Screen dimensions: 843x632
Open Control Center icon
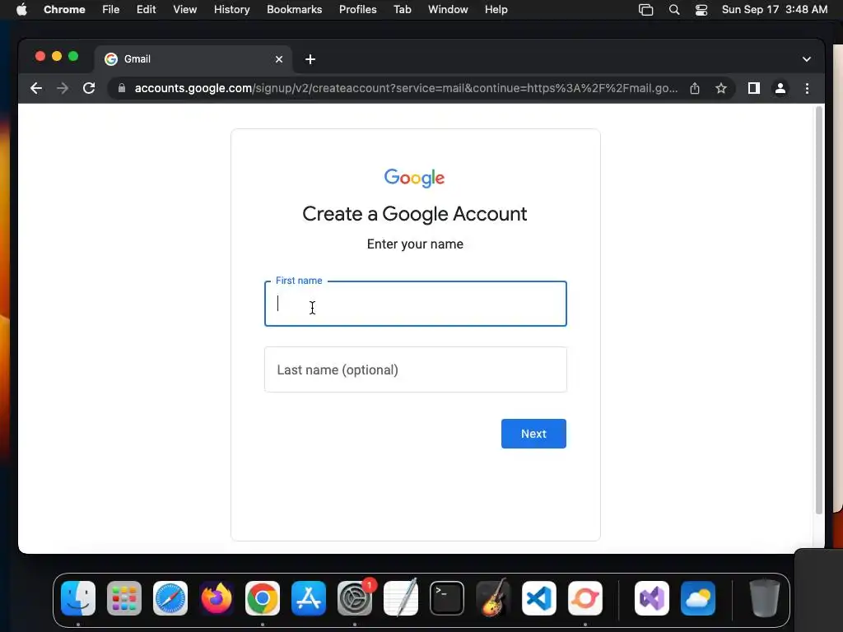pyautogui.click(x=701, y=10)
